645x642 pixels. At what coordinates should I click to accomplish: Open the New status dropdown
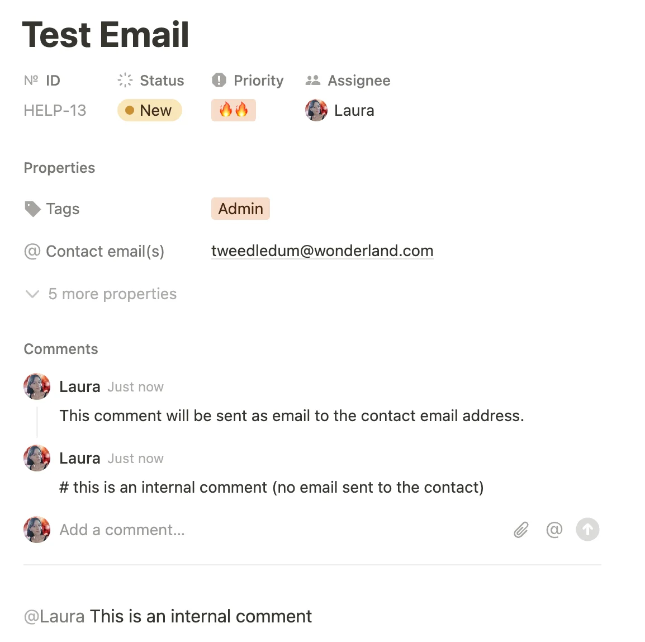[x=149, y=111]
